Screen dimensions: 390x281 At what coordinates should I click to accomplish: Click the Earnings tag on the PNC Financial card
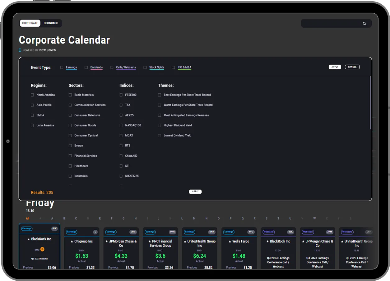pyautogui.click(x=150, y=232)
